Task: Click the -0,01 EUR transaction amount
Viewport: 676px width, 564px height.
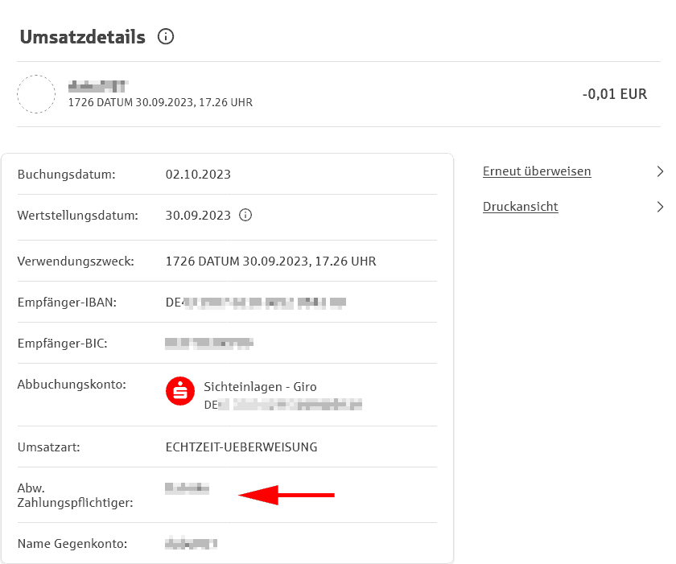Action: 614,94
